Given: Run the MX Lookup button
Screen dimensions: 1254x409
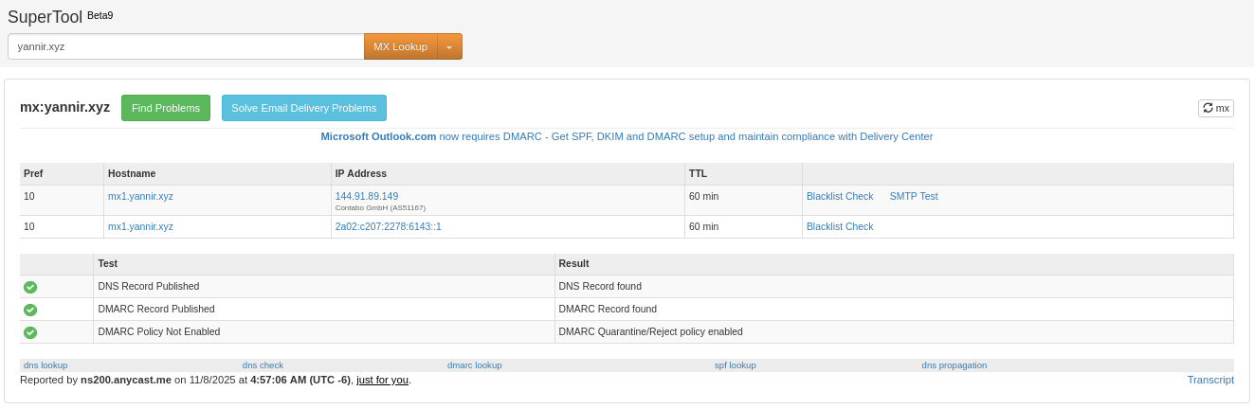Looking at the screenshot, I should 400,46.
